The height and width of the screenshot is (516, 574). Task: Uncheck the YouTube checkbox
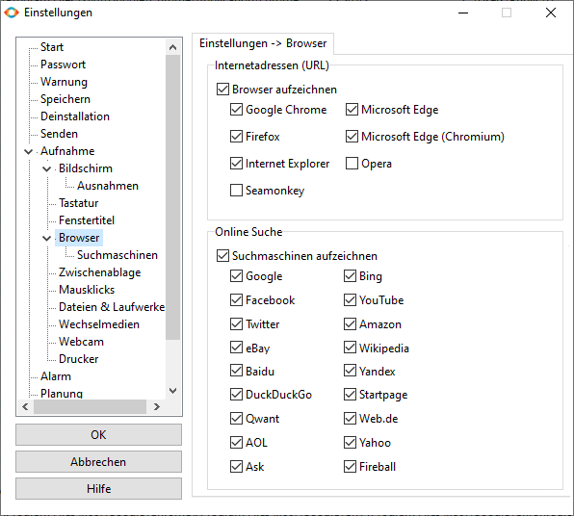[350, 300]
